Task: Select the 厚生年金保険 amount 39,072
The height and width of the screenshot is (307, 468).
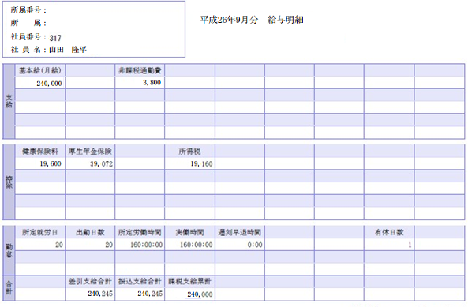Action: point(102,164)
